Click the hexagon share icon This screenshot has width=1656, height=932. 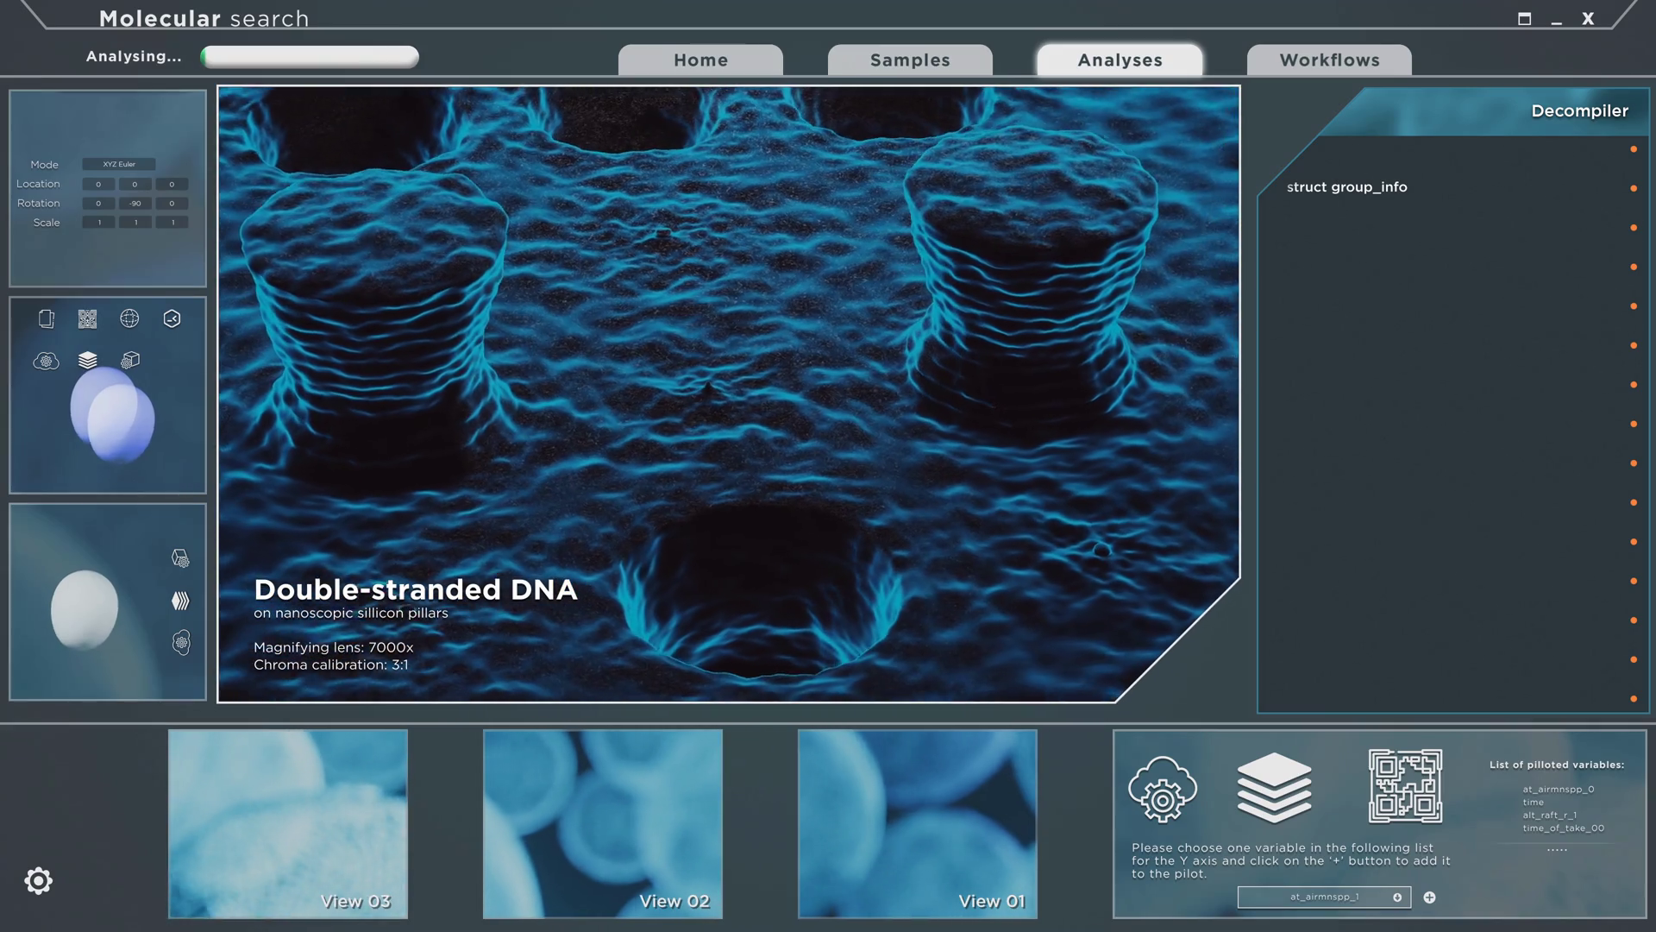point(172,319)
